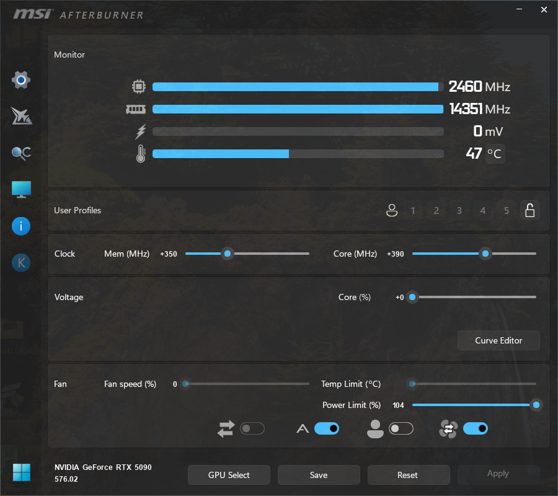Open settings via the gear icon
The height and width of the screenshot is (496, 558).
(x=21, y=80)
